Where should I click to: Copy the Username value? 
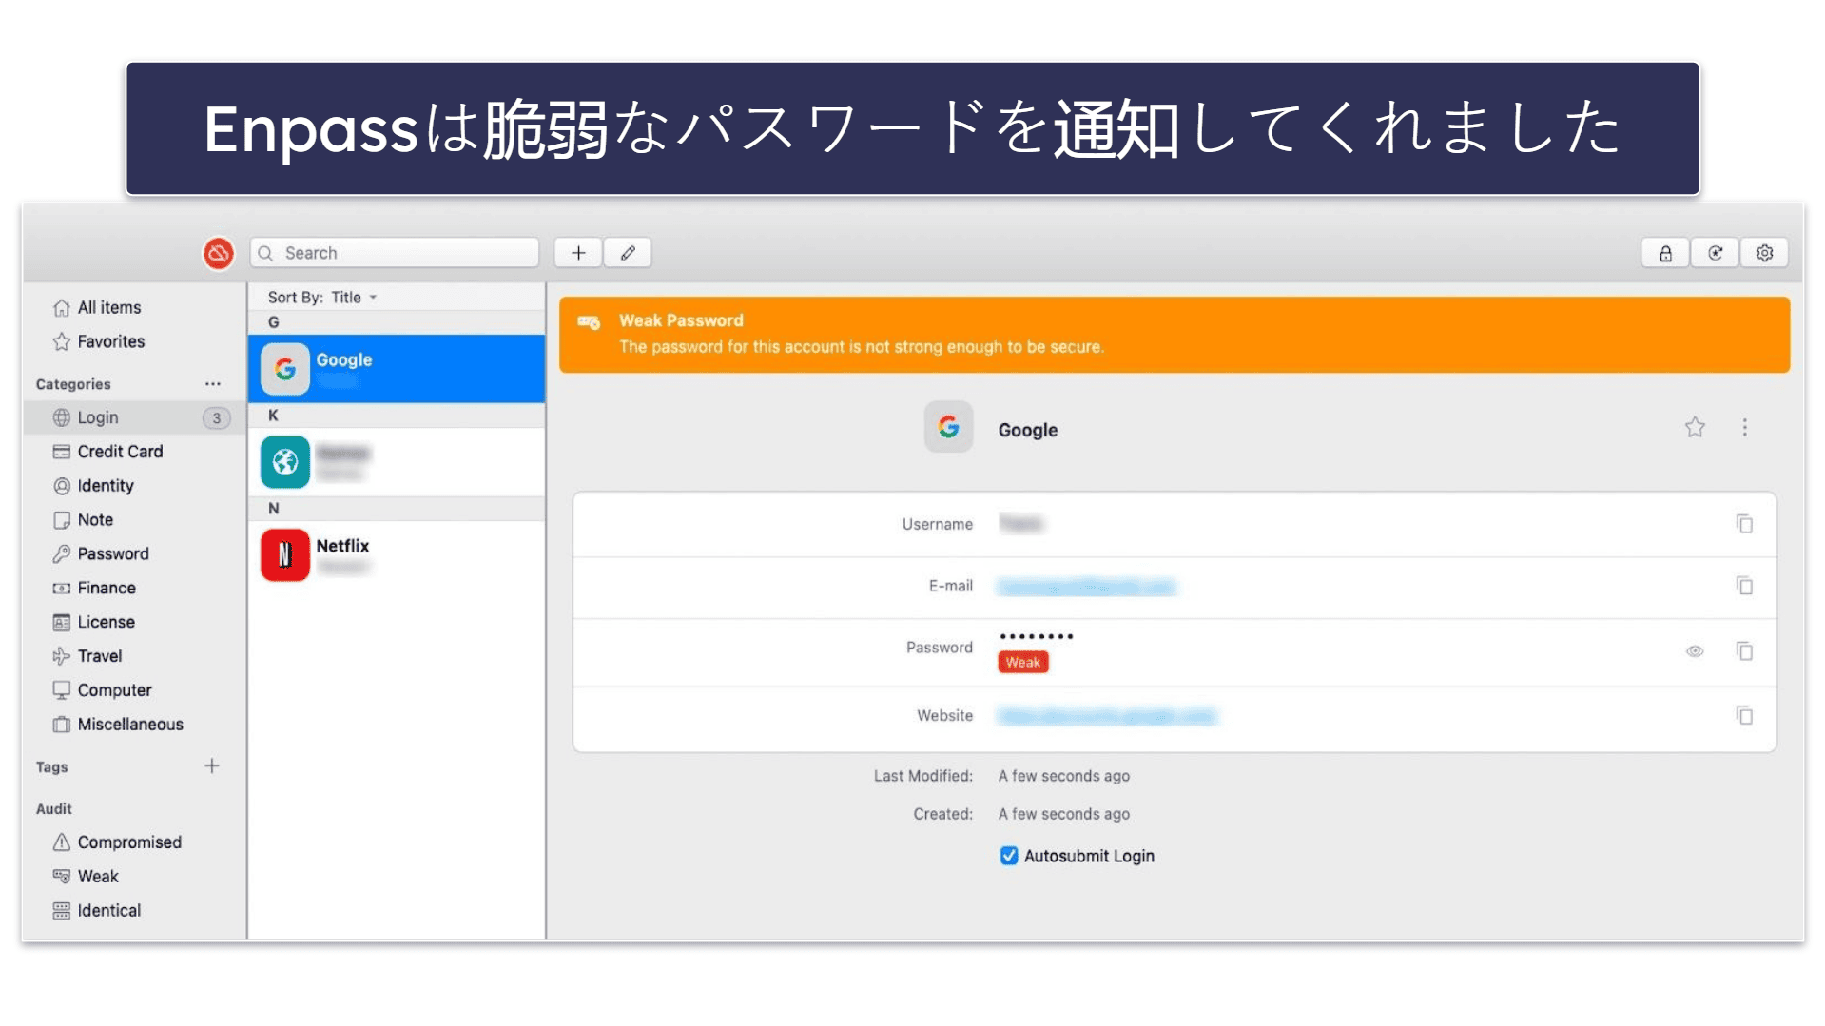pyautogui.click(x=1744, y=524)
